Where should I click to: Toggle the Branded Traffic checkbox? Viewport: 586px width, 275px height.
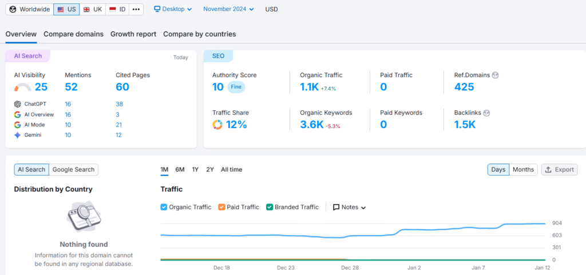[270, 207]
